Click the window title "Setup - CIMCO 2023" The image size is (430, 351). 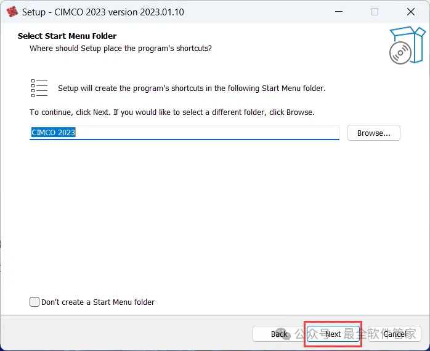click(103, 12)
